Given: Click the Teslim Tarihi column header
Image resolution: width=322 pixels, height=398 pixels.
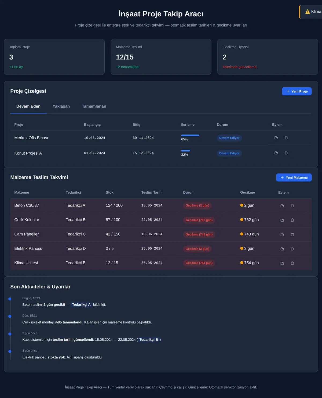Looking at the screenshot, I should pos(152,192).
